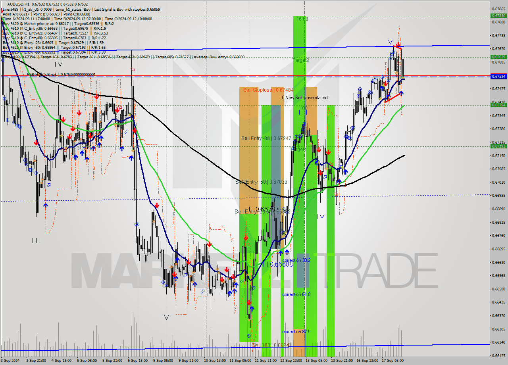Click the green 0.67193 price tag

click(498, 146)
